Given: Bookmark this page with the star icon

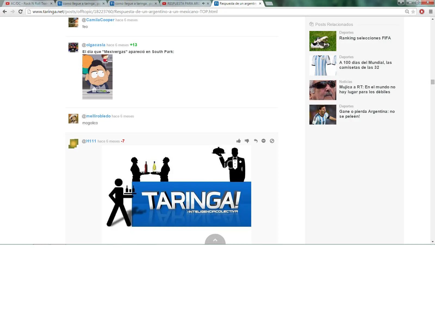Looking at the screenshot, I should pyautogui.click(x=413, y=11).
